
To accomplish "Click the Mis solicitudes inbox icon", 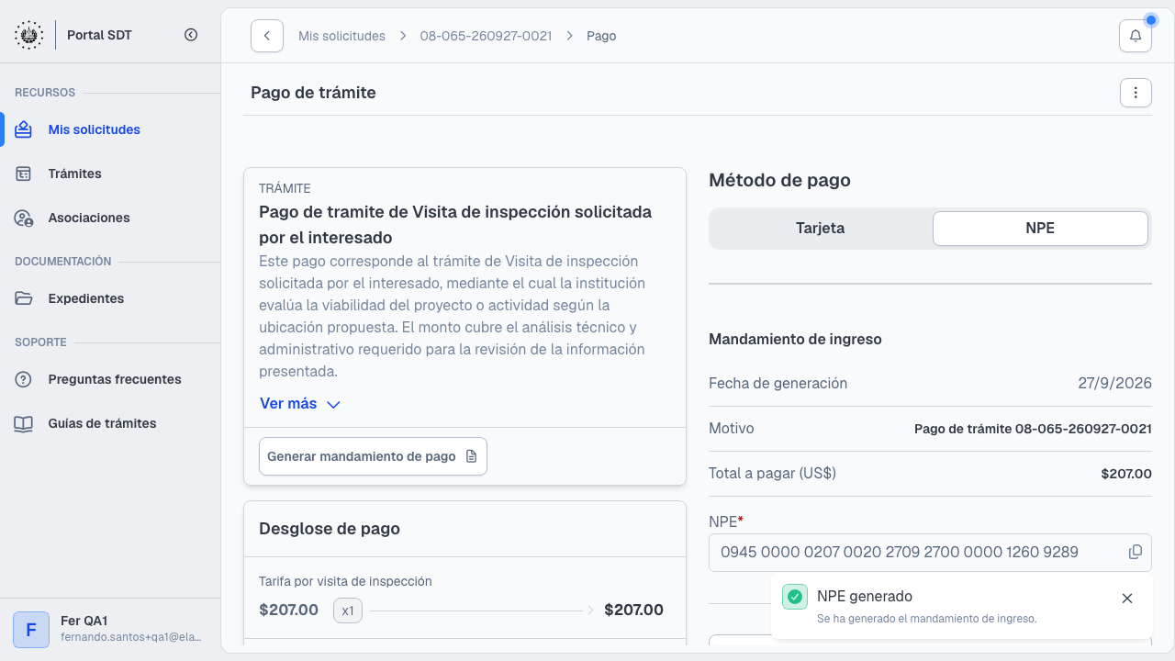I will tap(24, 129).
